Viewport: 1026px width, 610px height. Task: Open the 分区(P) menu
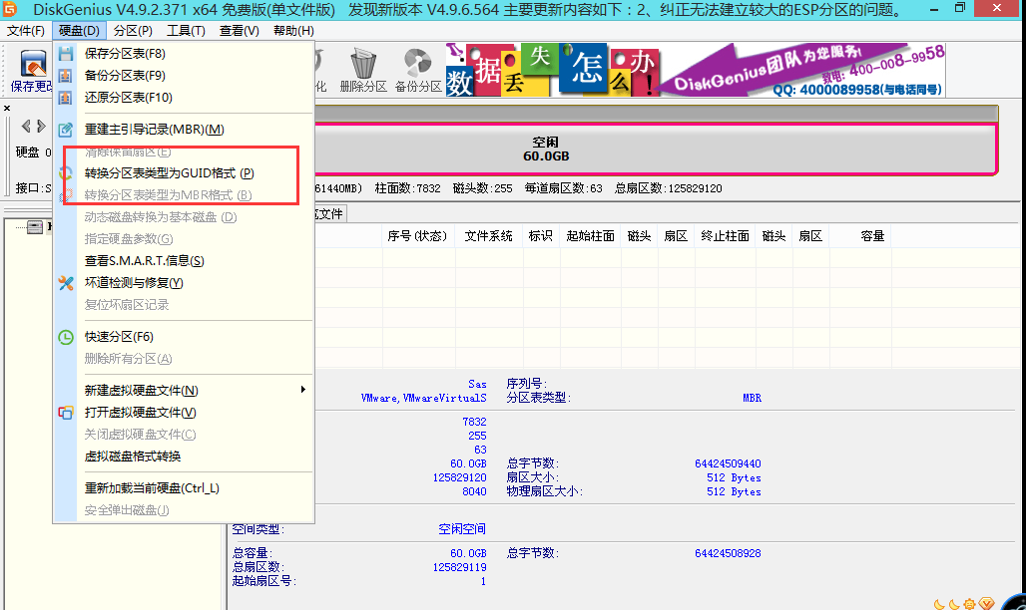pyautogui.click(x=133, y=31)
